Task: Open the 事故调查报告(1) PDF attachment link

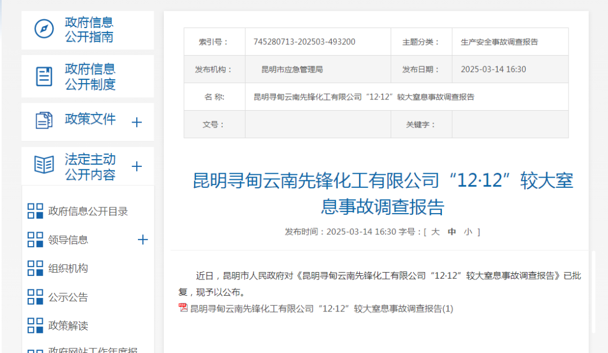Action: pos(321,309)
